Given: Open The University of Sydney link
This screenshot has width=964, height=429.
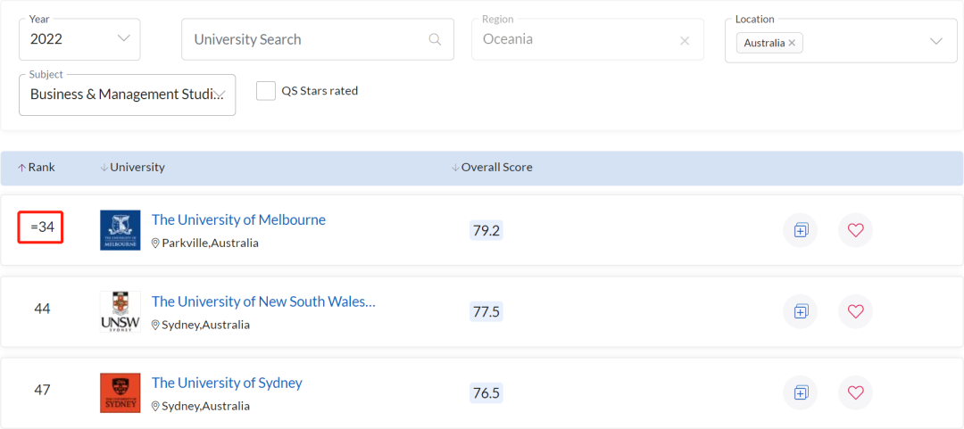Looking at the screenshot, I should (227, 383).
